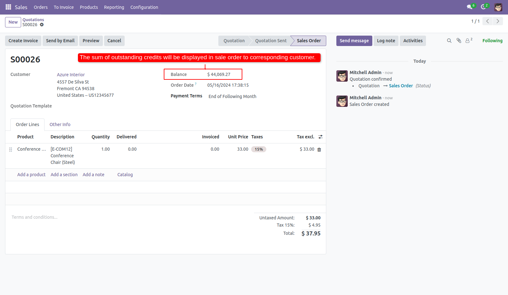The image size is (508, 295).
Task: Open the search icon in the chatter
Action: 449,41
